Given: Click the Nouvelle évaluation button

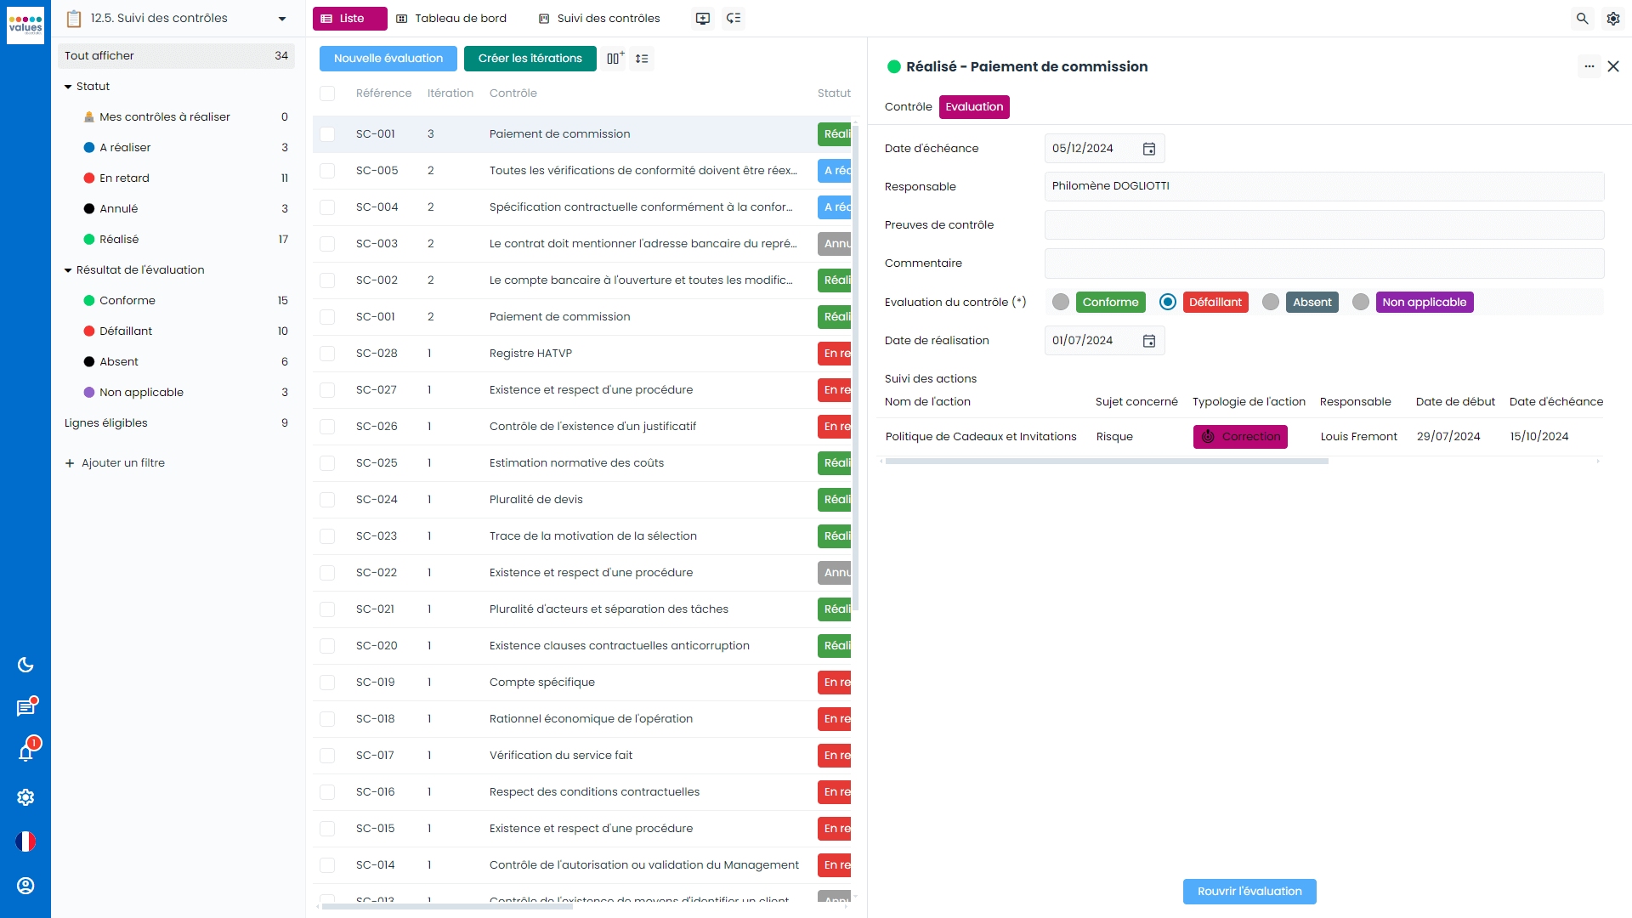Looking at the screenshot, I should click(388, 59).
